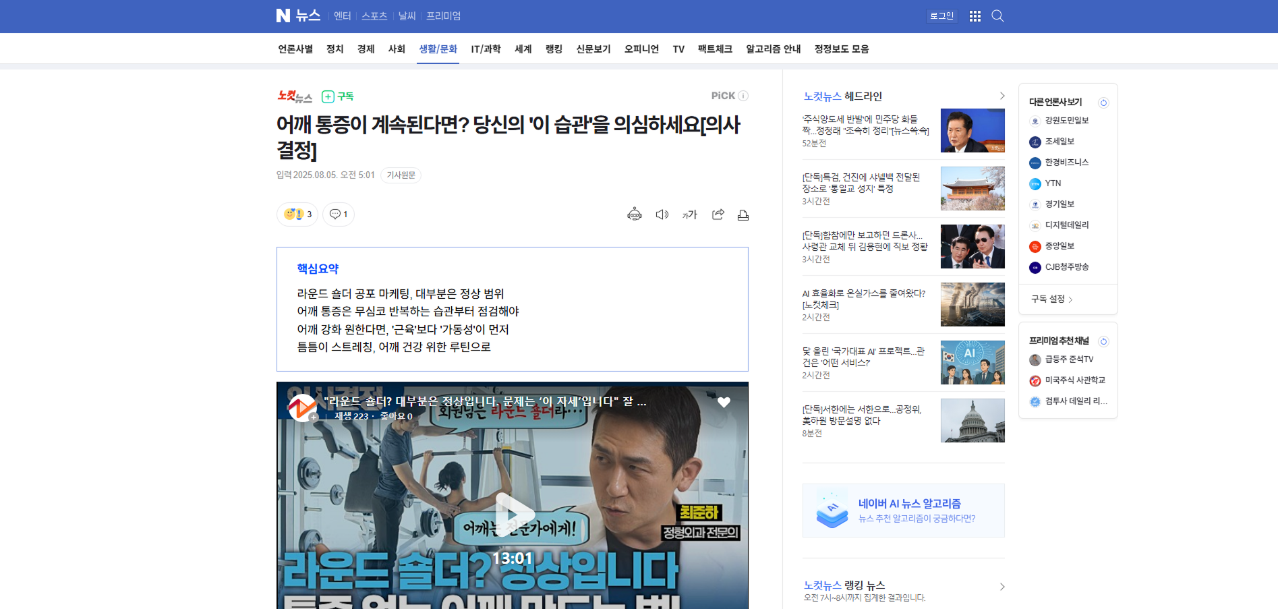Expand 노컷뉴스 랭킹 뉴스 chevron arrow
The image size is (1278, 609).
pos(1001,587)
